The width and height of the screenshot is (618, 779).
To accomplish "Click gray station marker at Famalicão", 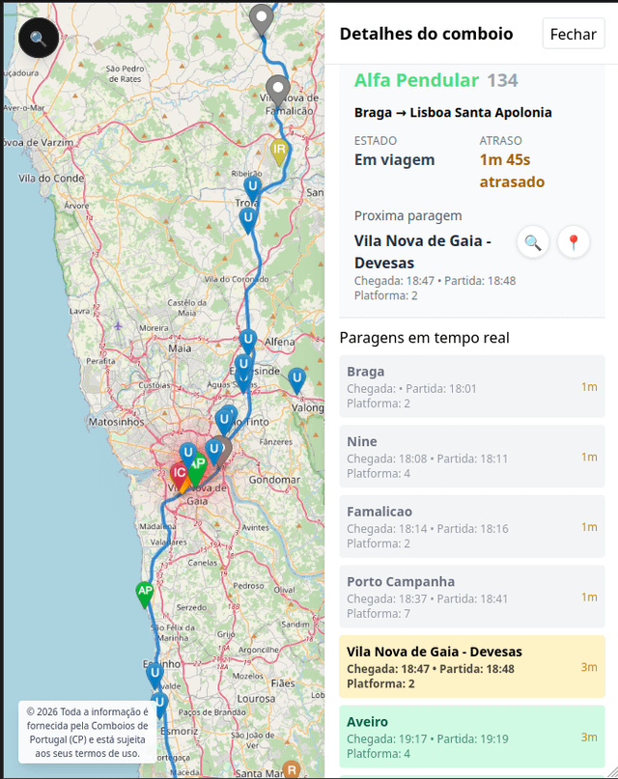I will pyautogui.click(x=278, y=90).
